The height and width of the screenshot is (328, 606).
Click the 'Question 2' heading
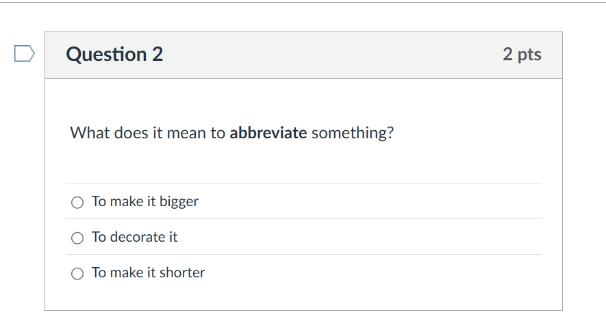pyautogui.click(x=114, y=55)
